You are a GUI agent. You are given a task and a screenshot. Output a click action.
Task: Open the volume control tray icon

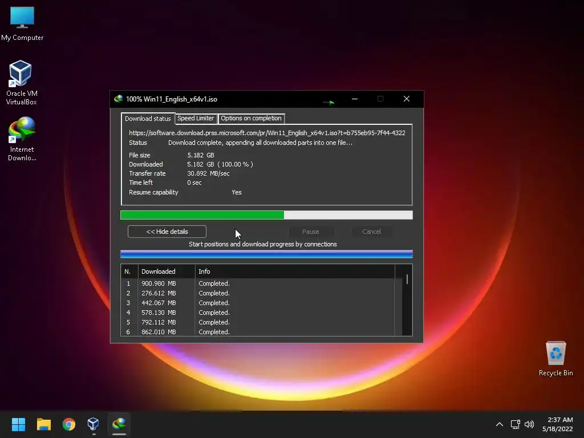[529, 424]
